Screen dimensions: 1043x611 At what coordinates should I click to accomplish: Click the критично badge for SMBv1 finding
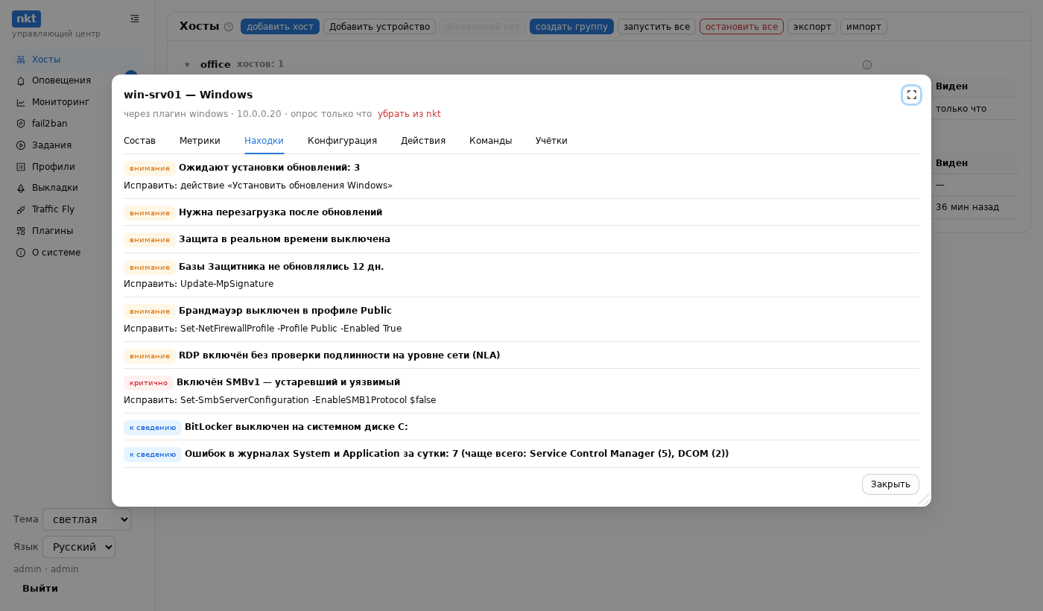pos(148,383)
